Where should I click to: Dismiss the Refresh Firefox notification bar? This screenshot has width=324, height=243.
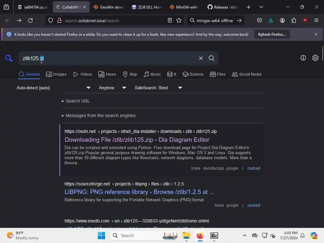(316, 34)
